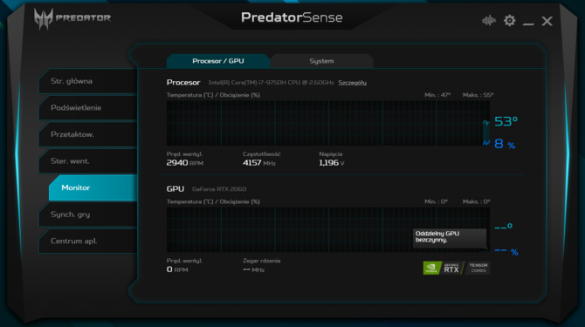Viewport: 585px width, 327px height.
Task: Select the Monitor sidebar item
Action: point(93,187)
